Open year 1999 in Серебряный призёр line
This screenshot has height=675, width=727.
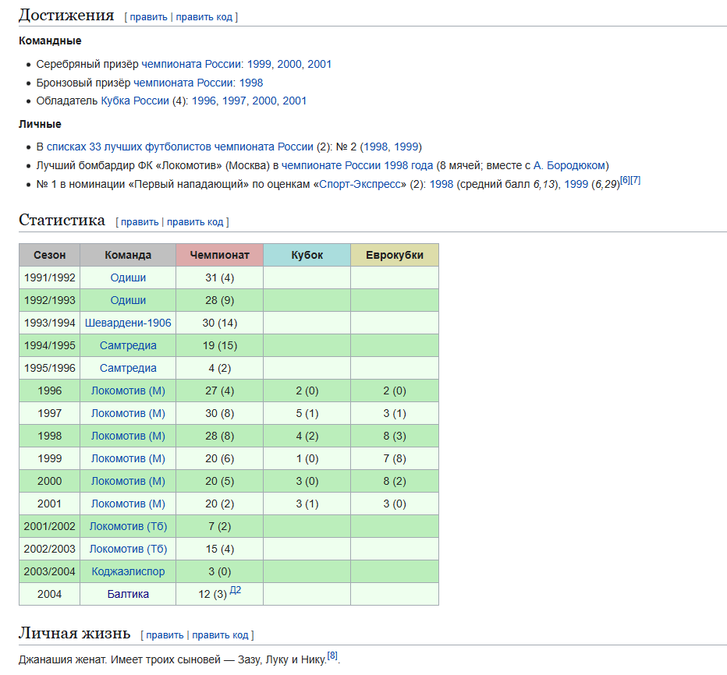pyautogui.click(x=259, y=64)
